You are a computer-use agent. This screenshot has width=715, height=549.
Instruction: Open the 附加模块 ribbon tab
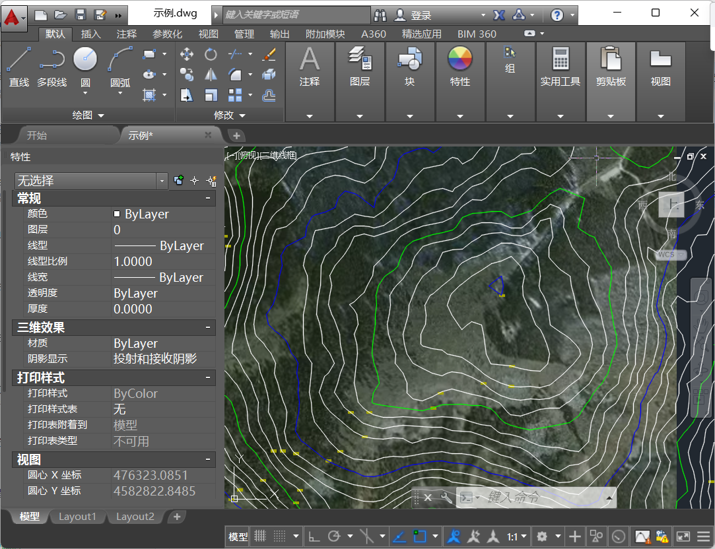pos(325,34)
